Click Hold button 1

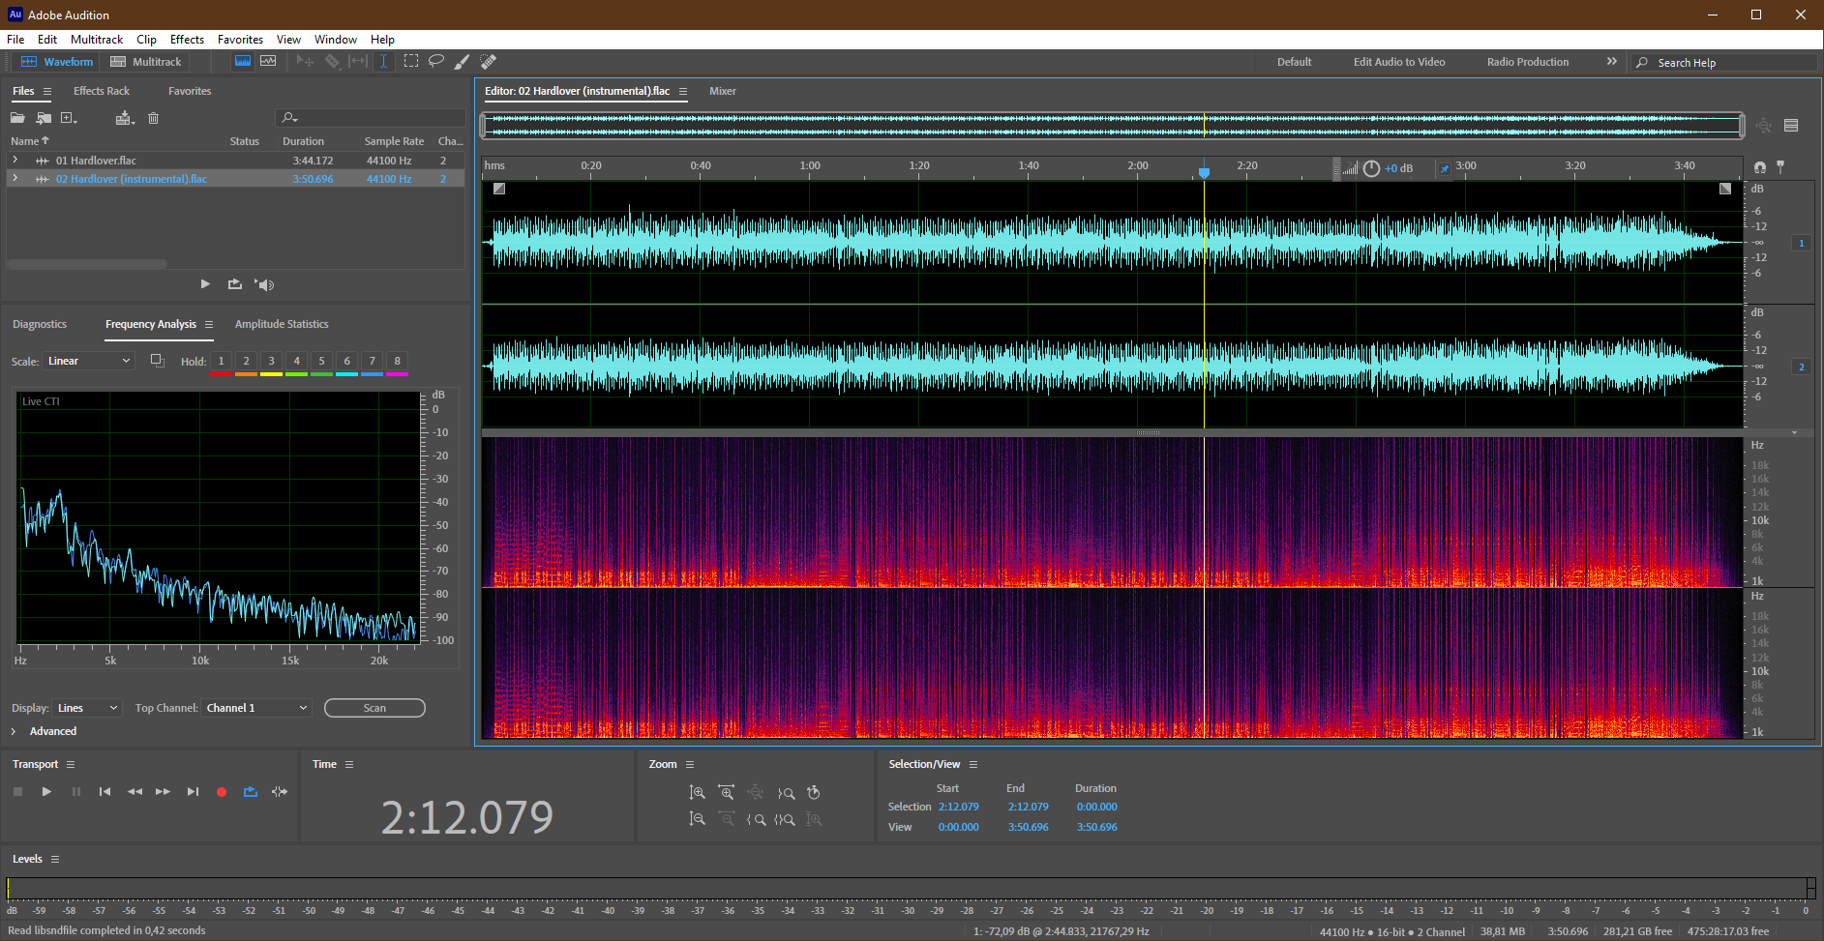(x=221, y=361)
